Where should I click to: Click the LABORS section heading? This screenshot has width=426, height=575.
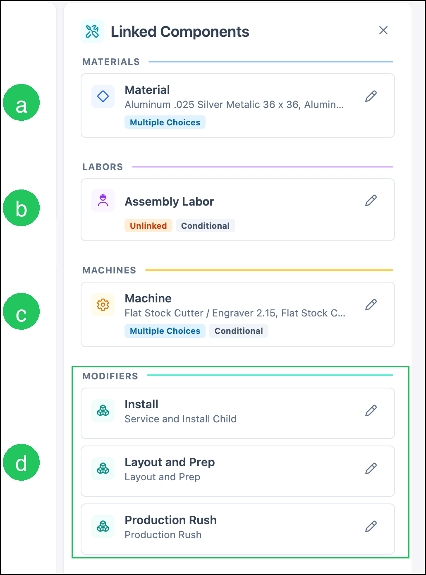point(103,167)
